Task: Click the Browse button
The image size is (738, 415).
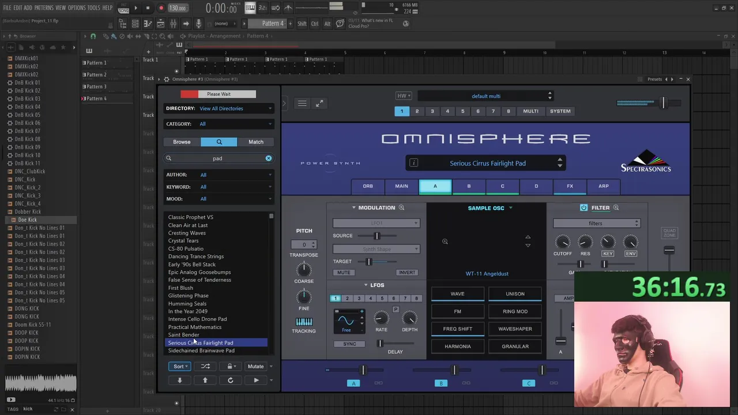Action: (182, 142)
